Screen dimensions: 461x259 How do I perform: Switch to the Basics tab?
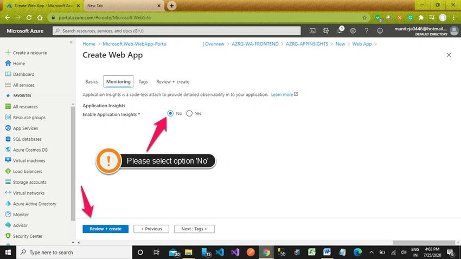tap(92, 82)
